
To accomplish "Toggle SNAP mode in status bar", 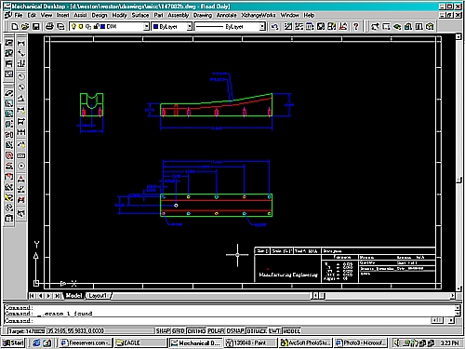I will coord(163,331).
